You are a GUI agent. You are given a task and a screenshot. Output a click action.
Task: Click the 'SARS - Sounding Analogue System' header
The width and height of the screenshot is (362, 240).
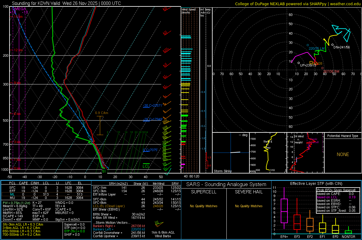[226, 185]
